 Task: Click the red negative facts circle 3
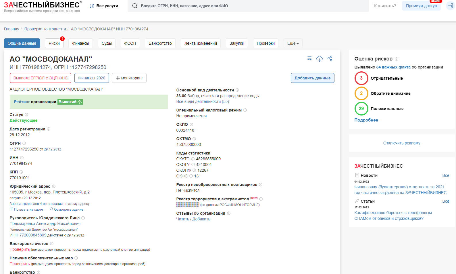pos(361,78)
